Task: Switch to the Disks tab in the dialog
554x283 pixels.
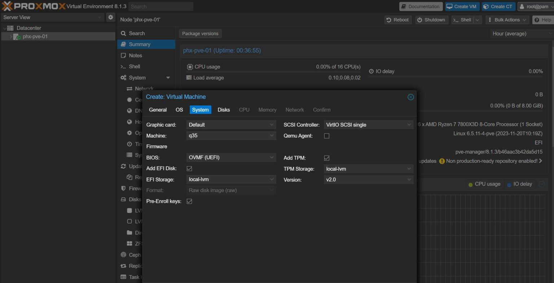Action: click(x=223, y=110)
